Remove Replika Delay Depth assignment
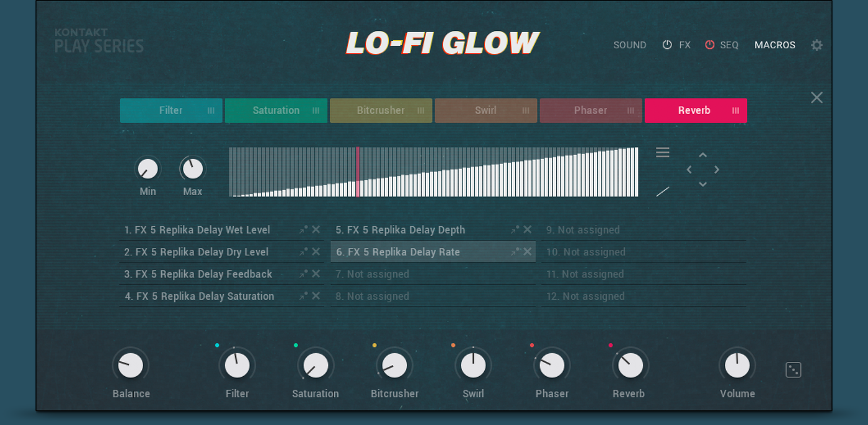 tap(528, 230)
